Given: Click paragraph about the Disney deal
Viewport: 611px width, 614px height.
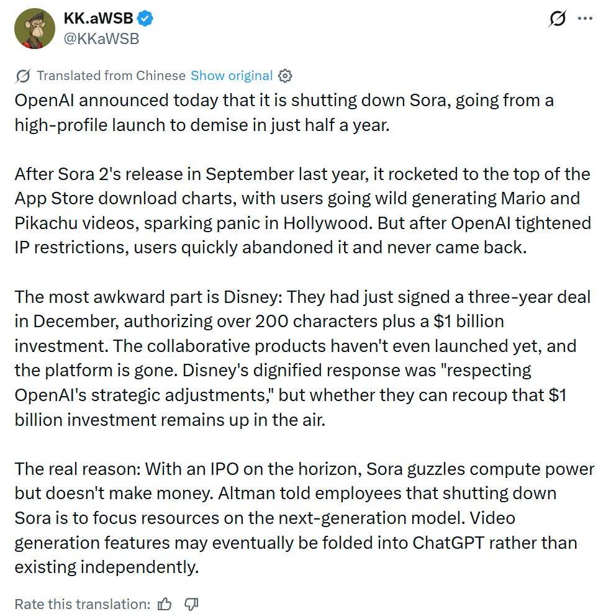Looking at the screenshot, I should (x=302, y=358).
